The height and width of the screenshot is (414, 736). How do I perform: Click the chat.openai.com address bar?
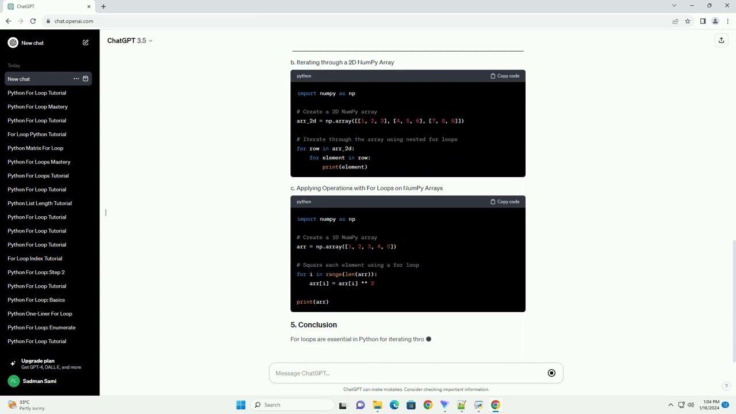(356, 21)
